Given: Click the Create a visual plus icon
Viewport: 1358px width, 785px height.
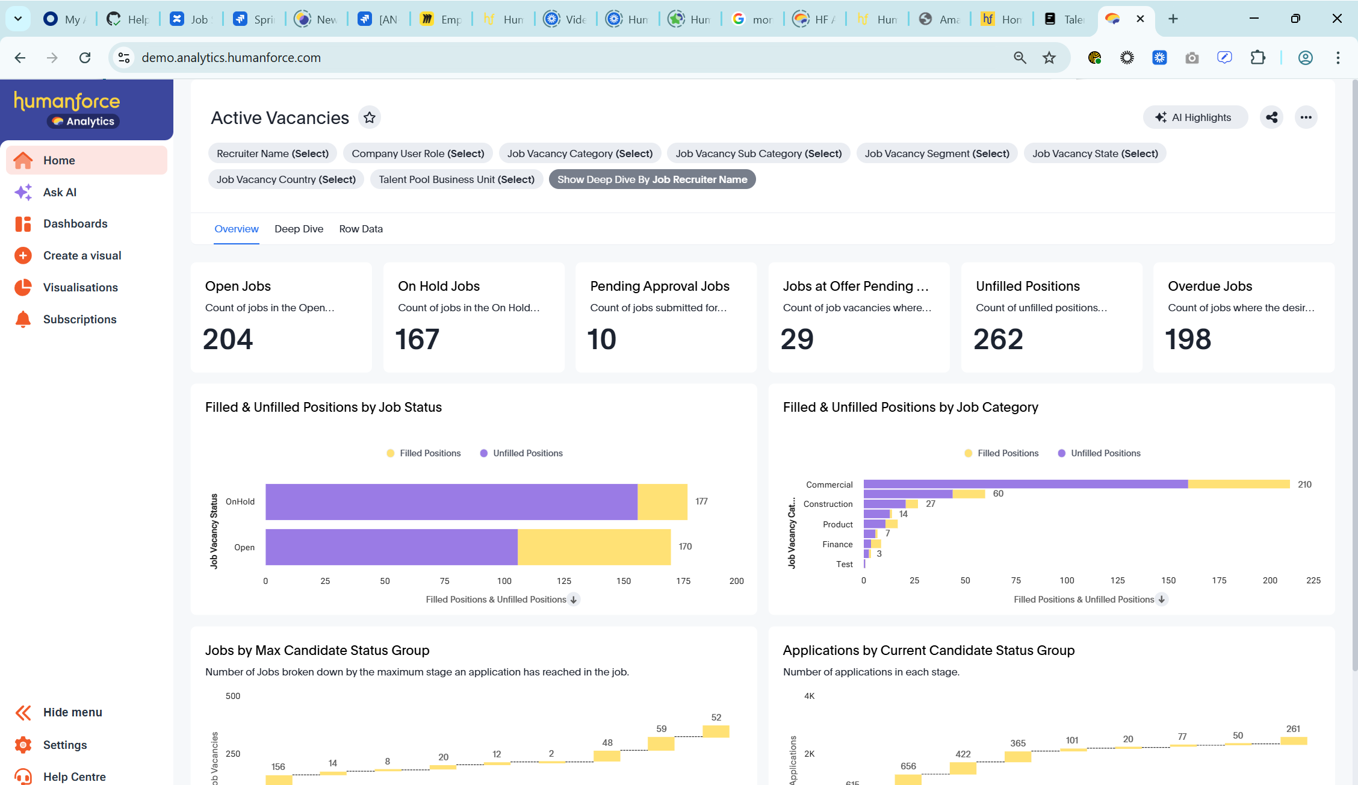Looking at the screenshot, I should tap(23, 256).
